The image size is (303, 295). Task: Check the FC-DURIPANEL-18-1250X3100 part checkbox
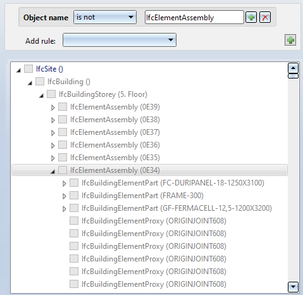[x=74, y=183]
